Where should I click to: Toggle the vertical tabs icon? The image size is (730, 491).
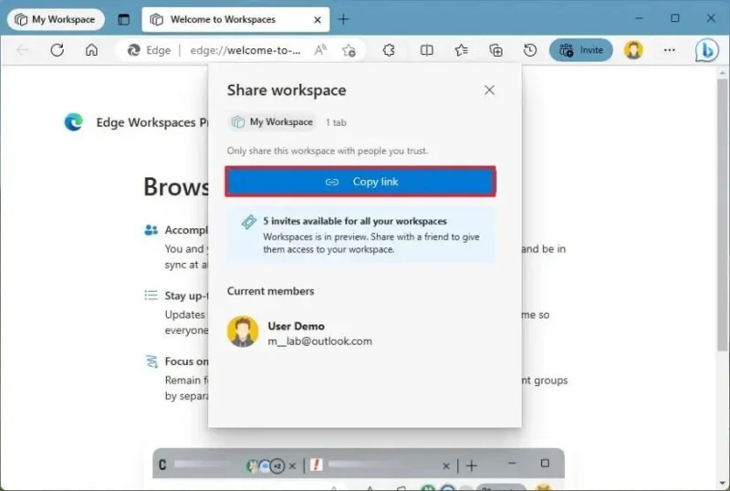[x=123, y=19]
